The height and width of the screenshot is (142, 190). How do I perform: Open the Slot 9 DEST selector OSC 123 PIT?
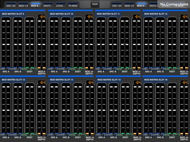(29, 69)
